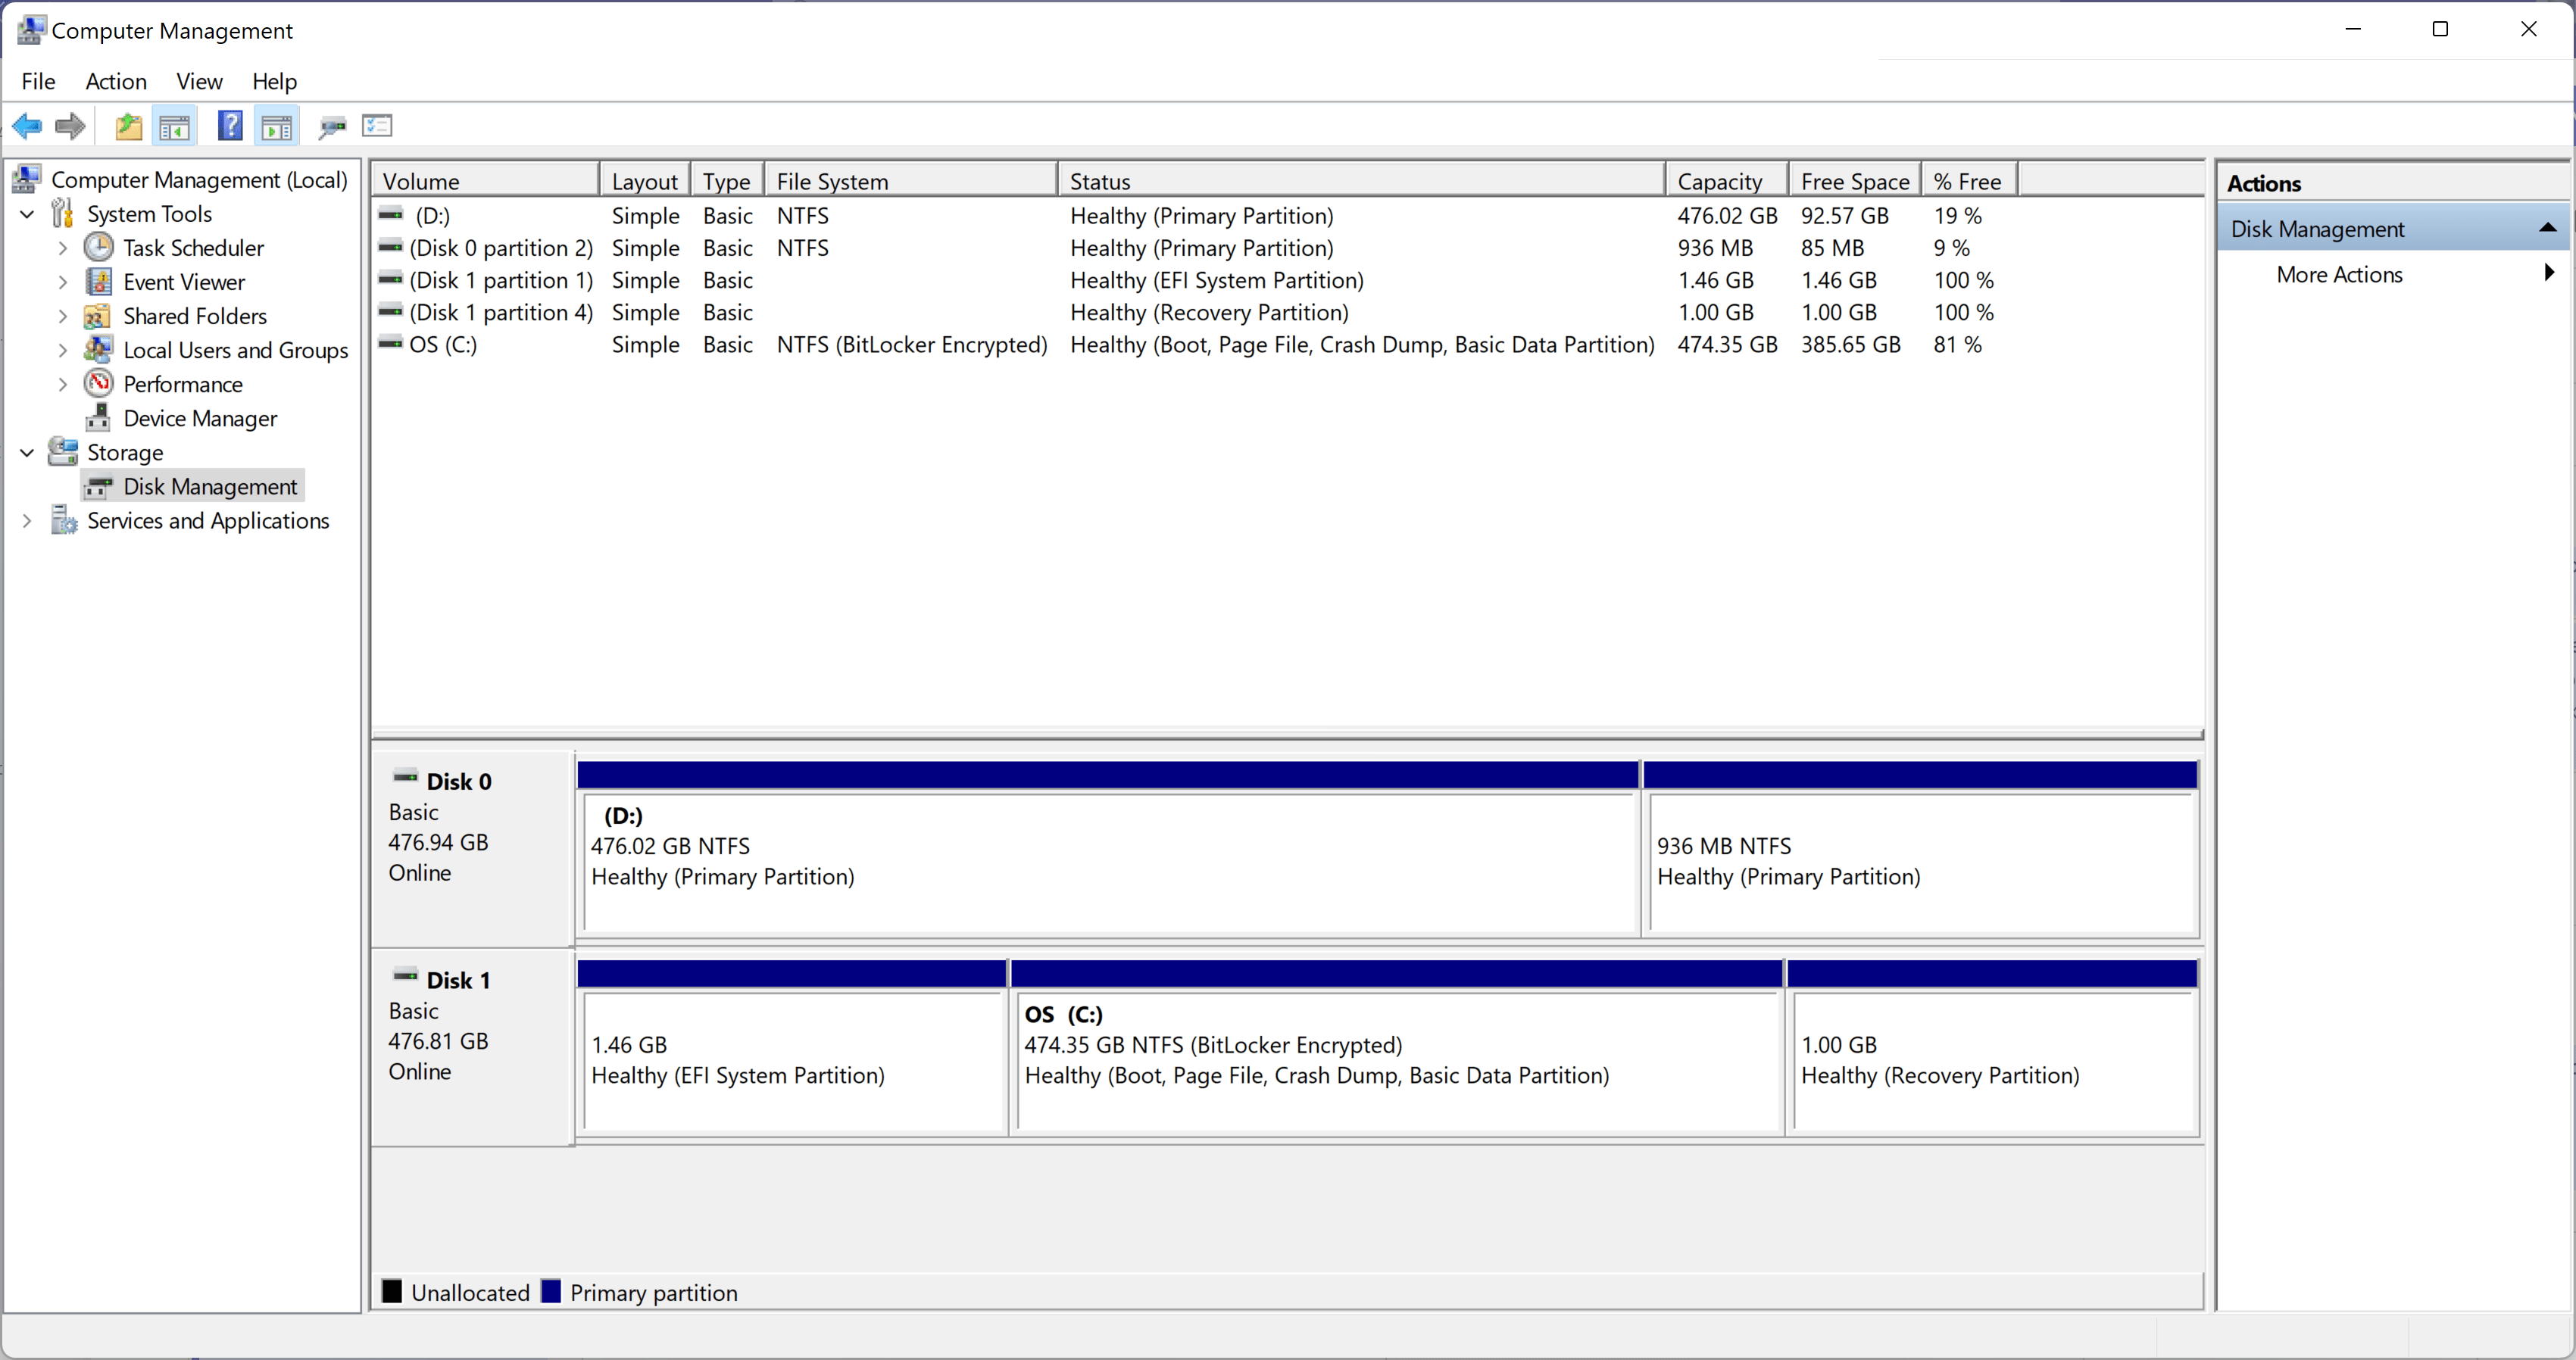Select Event Viewer in console tree
The width and height of the screenshot is (2576, 1360).
pyautogui.click(x=184, y=282)
